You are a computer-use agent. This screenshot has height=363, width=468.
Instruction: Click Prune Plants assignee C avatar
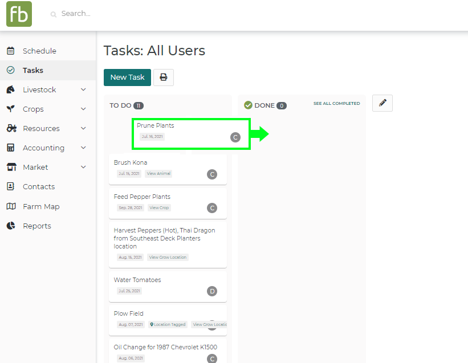pos(235,137)
